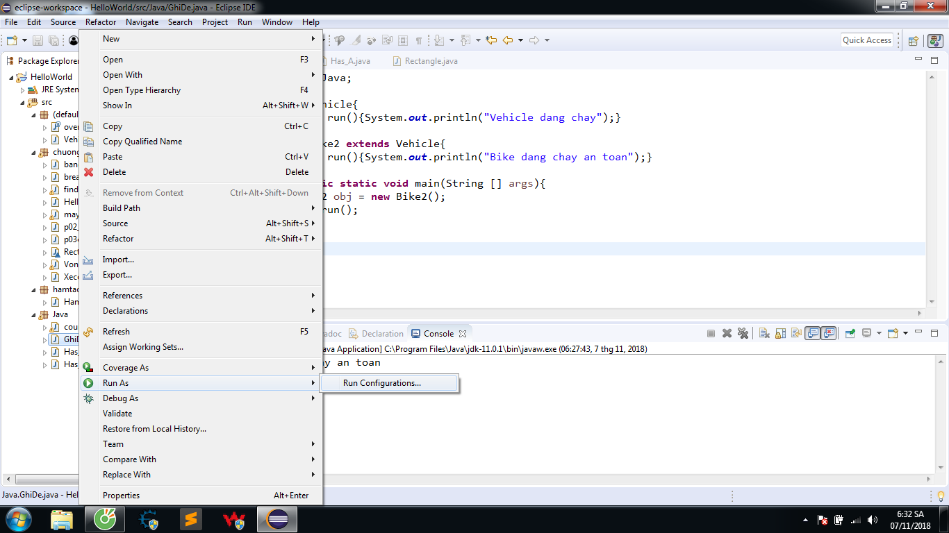Open the system volume control
949x533 pixels.
[873, 519]
